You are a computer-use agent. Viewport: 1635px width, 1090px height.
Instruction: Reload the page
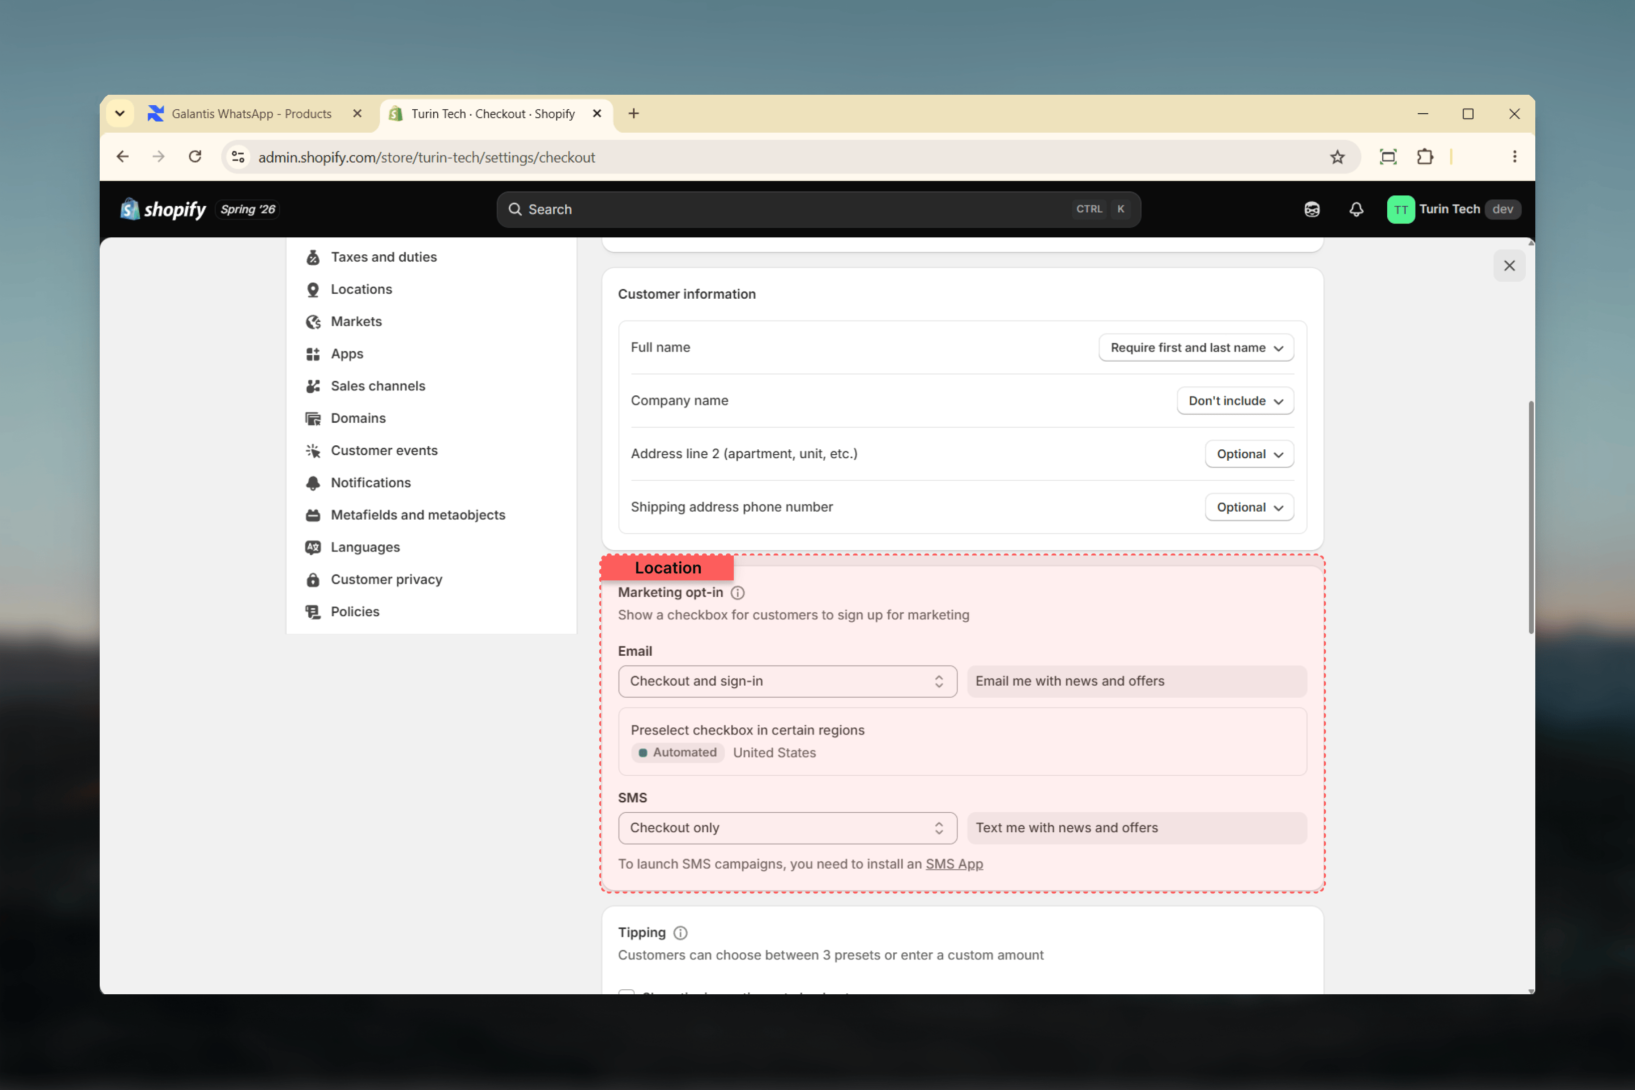pyautogui.click(x=195, y=157)
